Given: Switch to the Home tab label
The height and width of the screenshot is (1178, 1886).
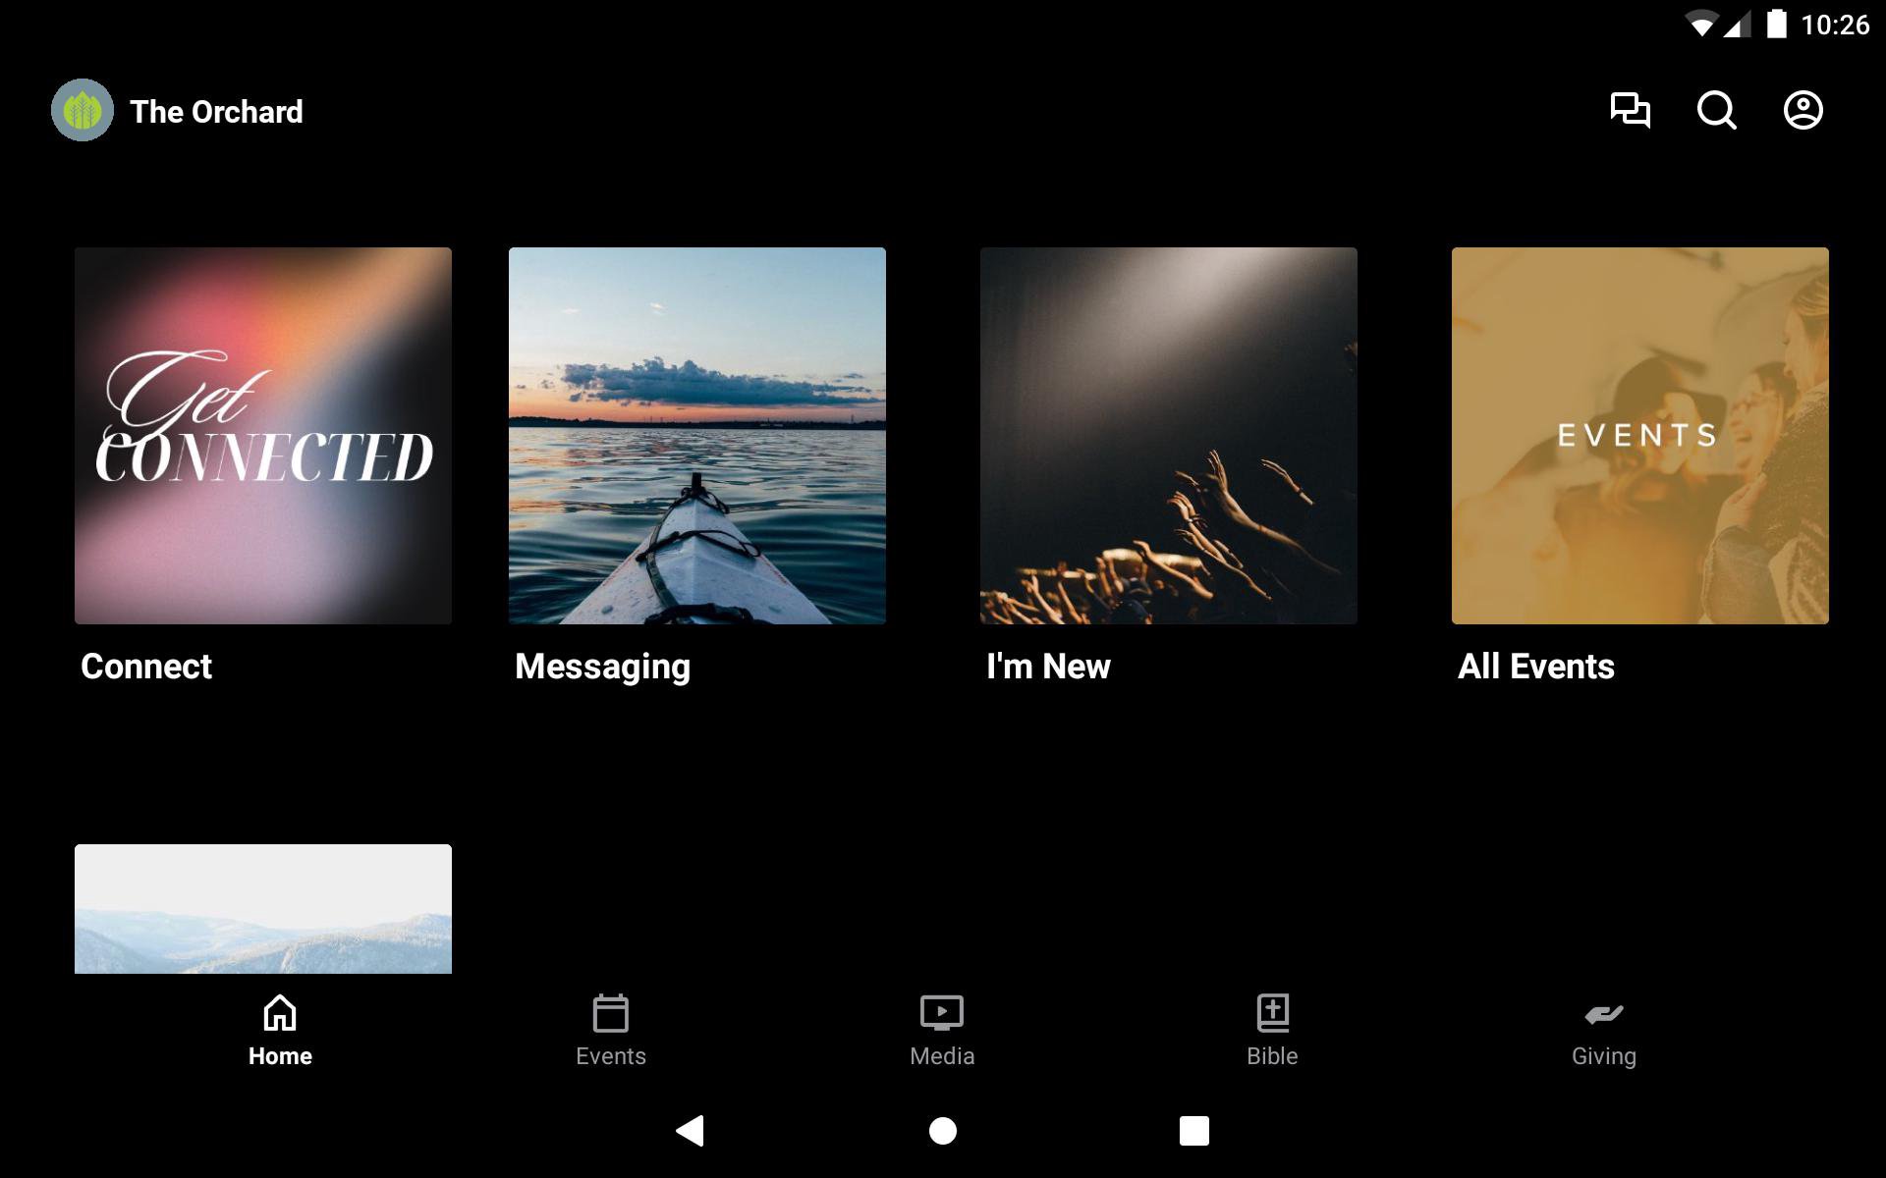Looking at the screenshot, I should point(280,1056).
